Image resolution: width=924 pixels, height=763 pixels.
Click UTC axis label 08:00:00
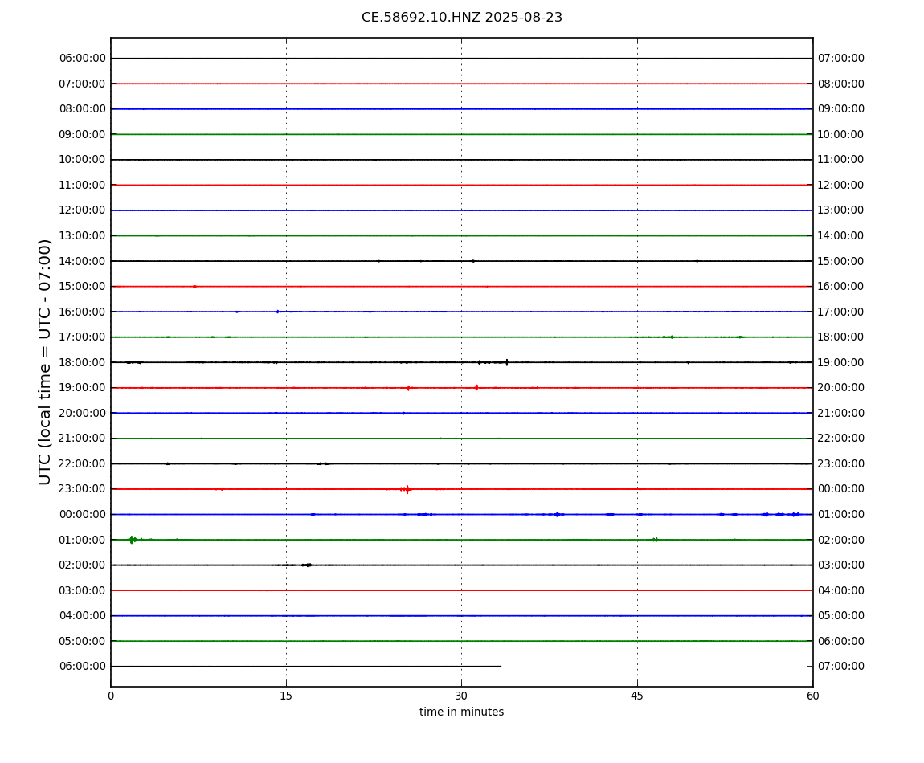[x=83, y=109]
